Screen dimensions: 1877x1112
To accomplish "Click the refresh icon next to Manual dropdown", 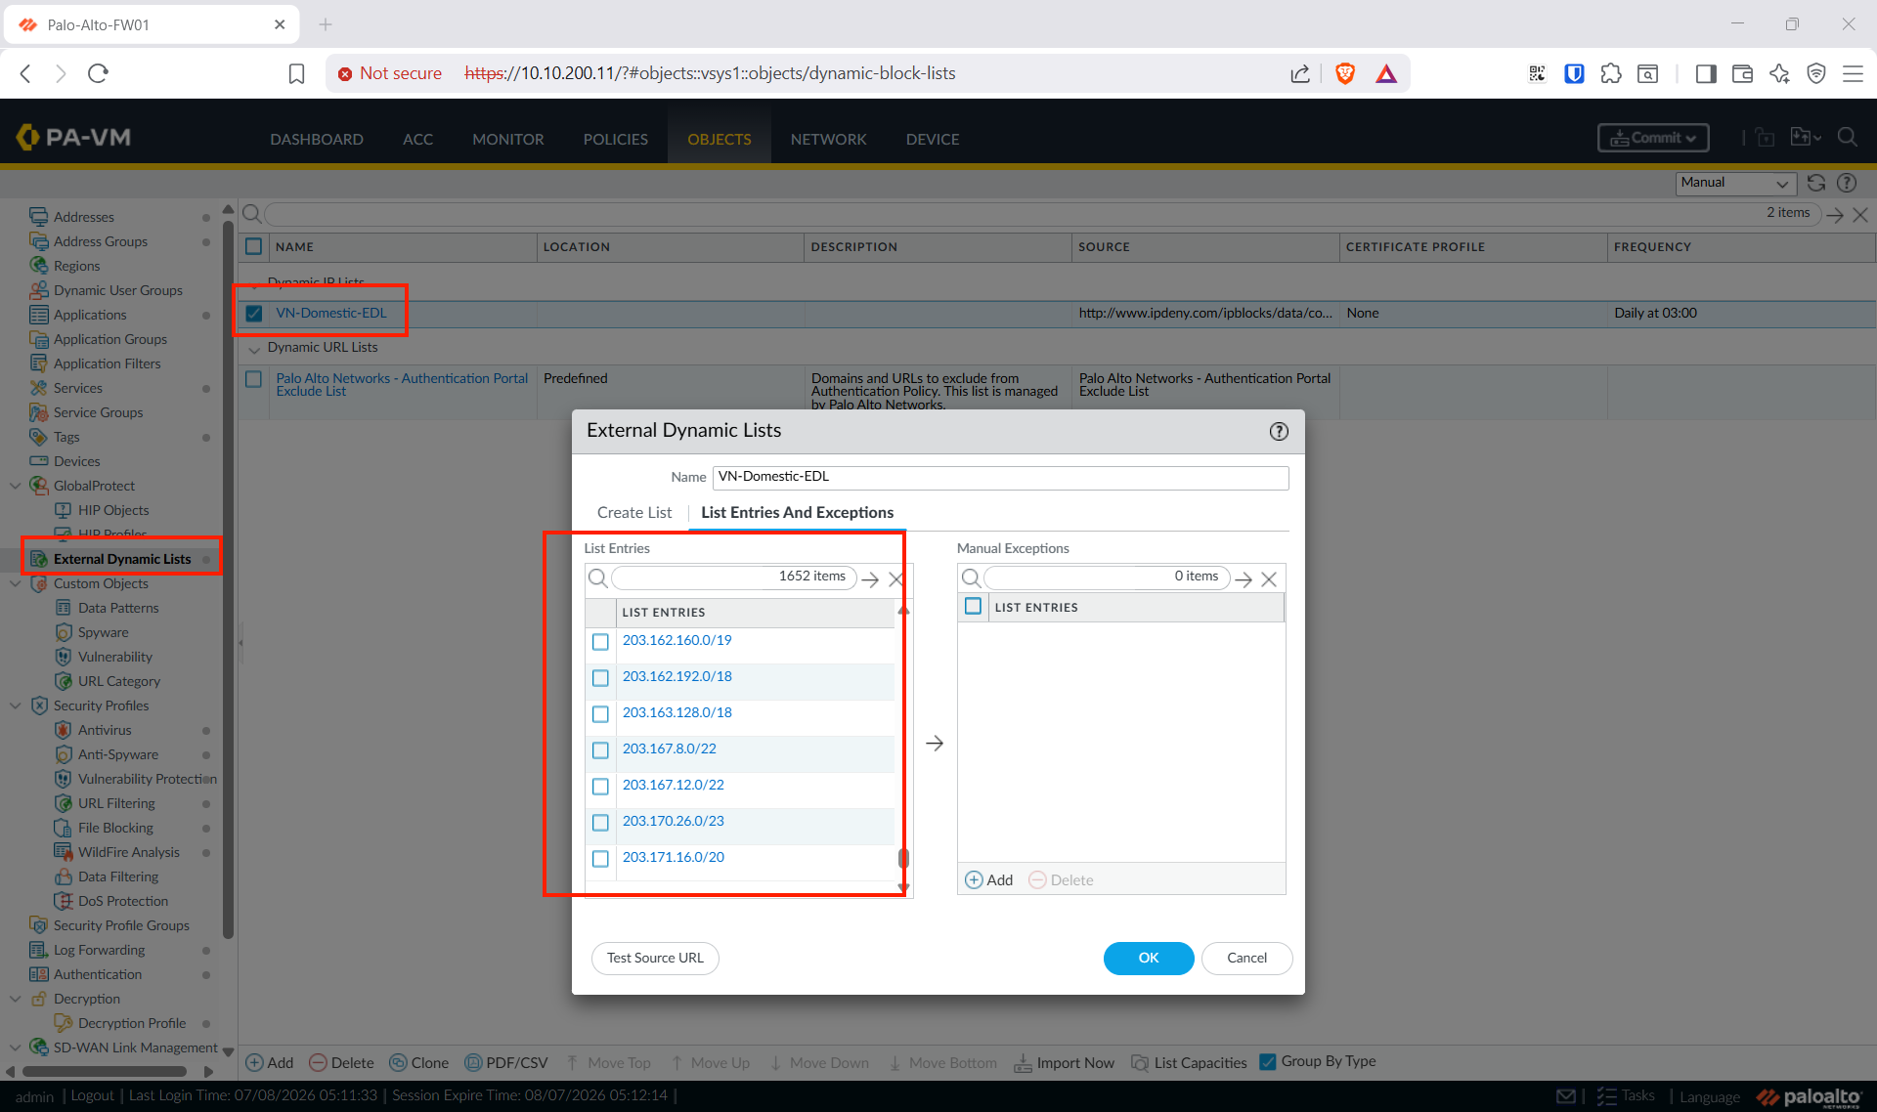I will (1816, 183).
